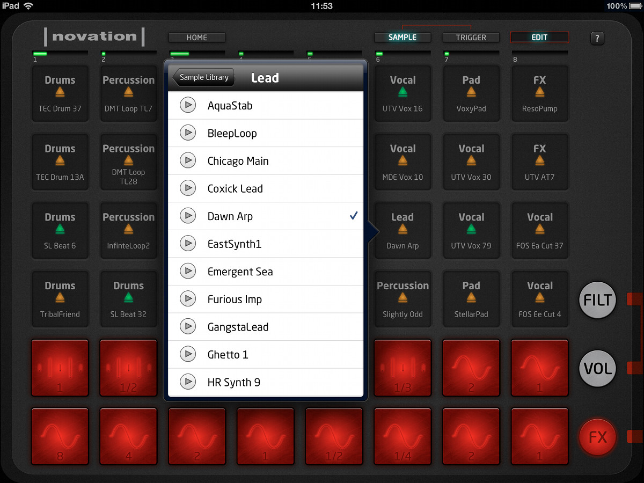Open the VOL volume control
644x483 pixels.
pyautogui.click(x=597, y=369)
